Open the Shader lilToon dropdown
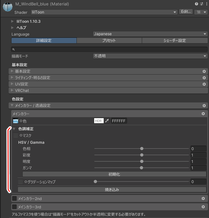This screenshot has height=218, width=209. point(104,12)
